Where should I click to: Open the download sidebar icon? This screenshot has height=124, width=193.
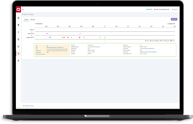[x=19, y=60]
